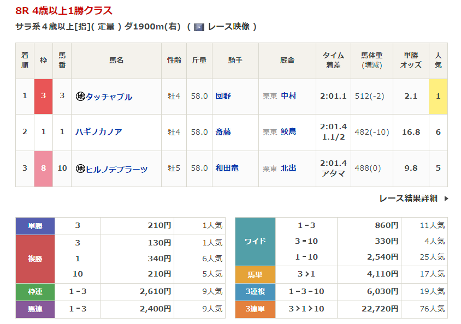
Task: Click the yellow popularity rank 1 cell
Action: click(438, 97)
